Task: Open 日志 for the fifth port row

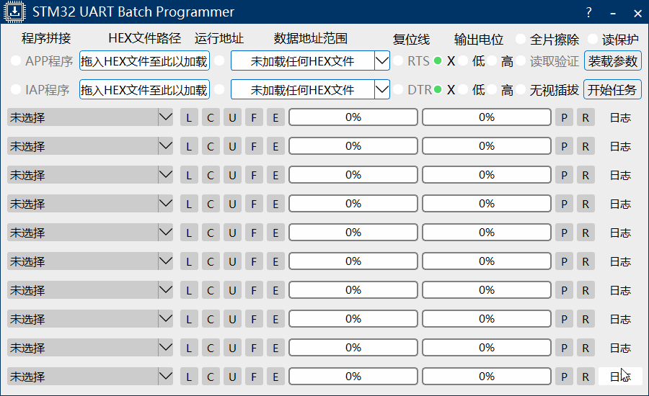Action: point(620,233)
